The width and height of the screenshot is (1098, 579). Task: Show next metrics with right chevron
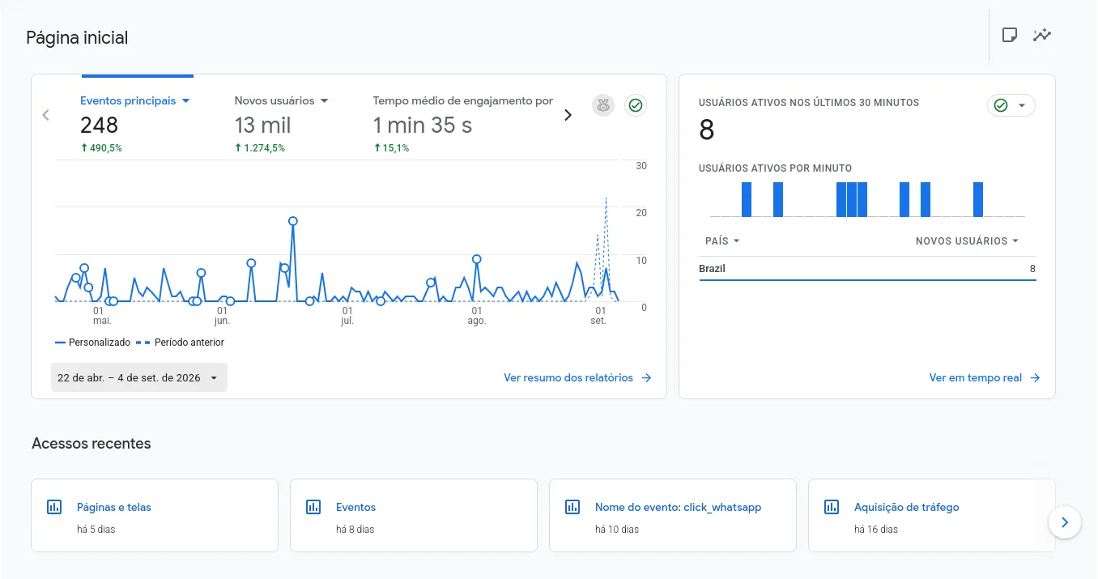point(568,115)
